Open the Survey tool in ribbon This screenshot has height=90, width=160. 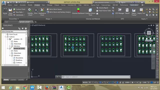tap(5, 11)
